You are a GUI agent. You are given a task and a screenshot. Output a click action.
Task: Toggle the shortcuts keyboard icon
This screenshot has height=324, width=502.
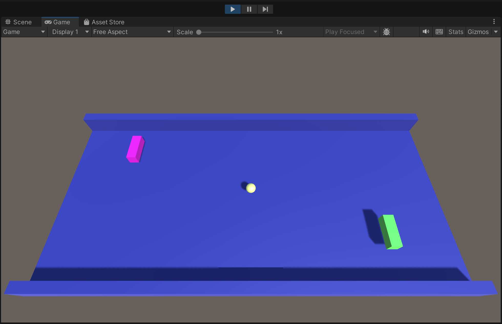(439, 32)
